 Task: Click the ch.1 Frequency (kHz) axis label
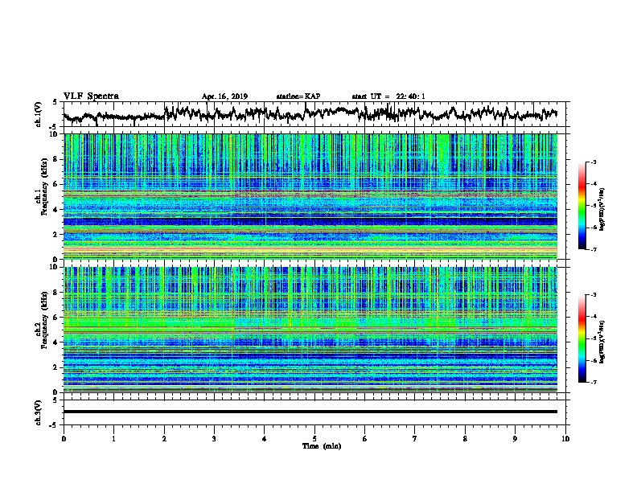pos(43,187)
